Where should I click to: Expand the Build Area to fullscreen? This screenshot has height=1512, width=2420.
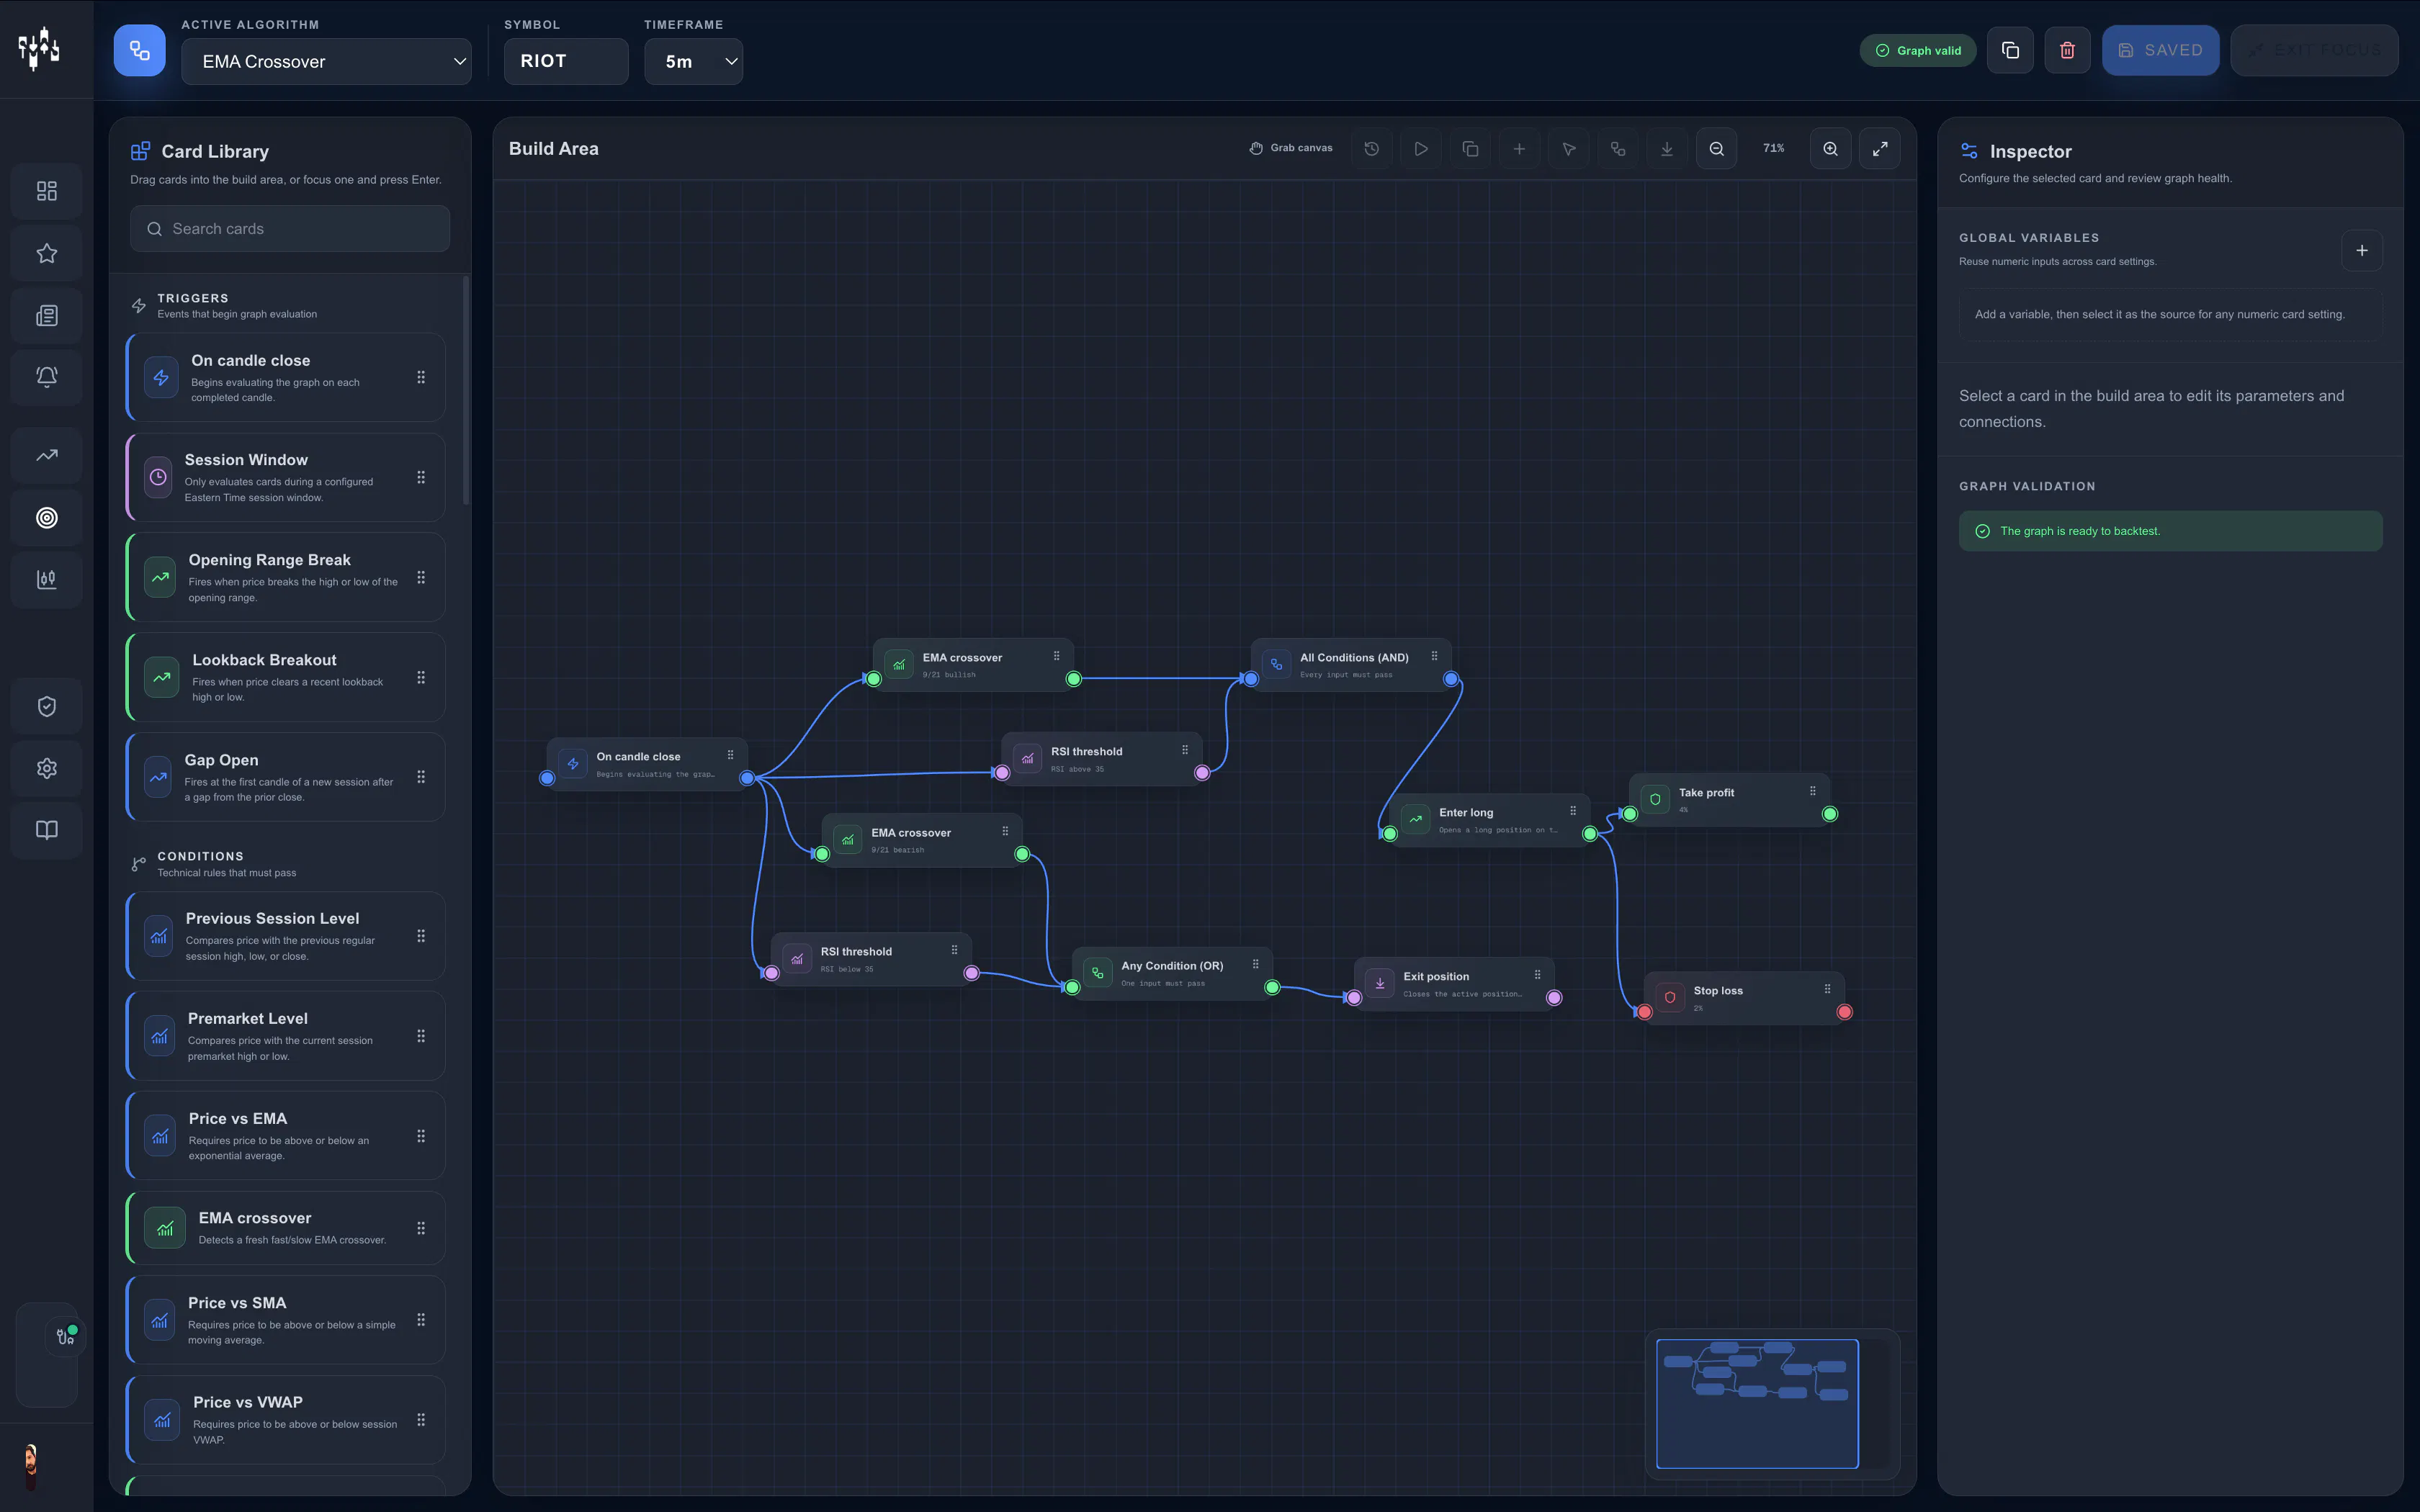pyautogui.click(x=1880, y=149)
